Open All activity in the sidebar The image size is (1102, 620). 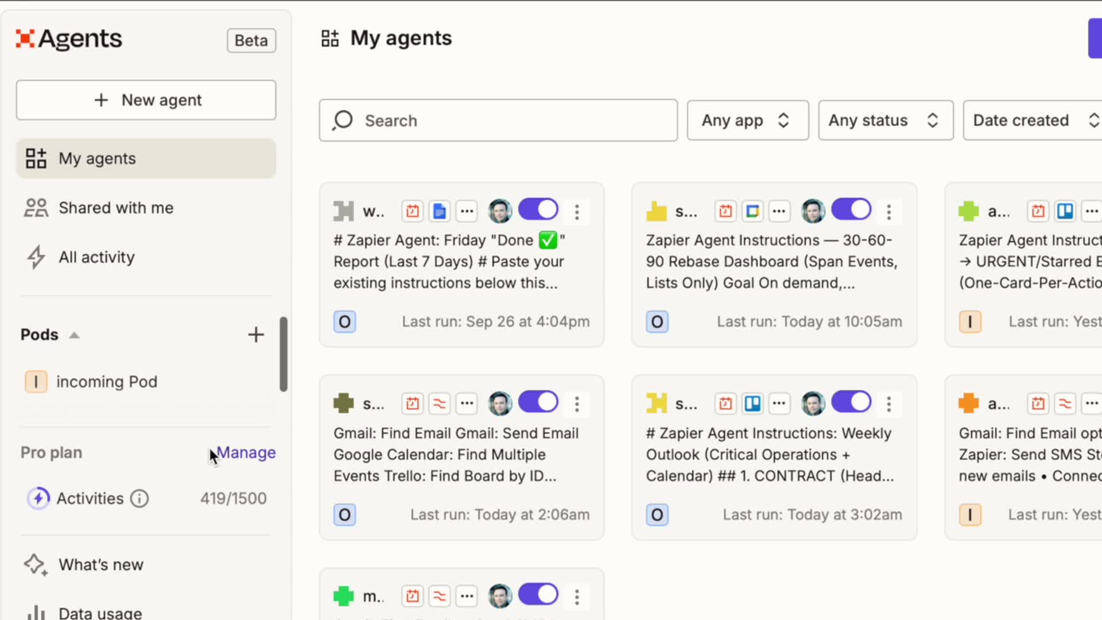(96, 257)
